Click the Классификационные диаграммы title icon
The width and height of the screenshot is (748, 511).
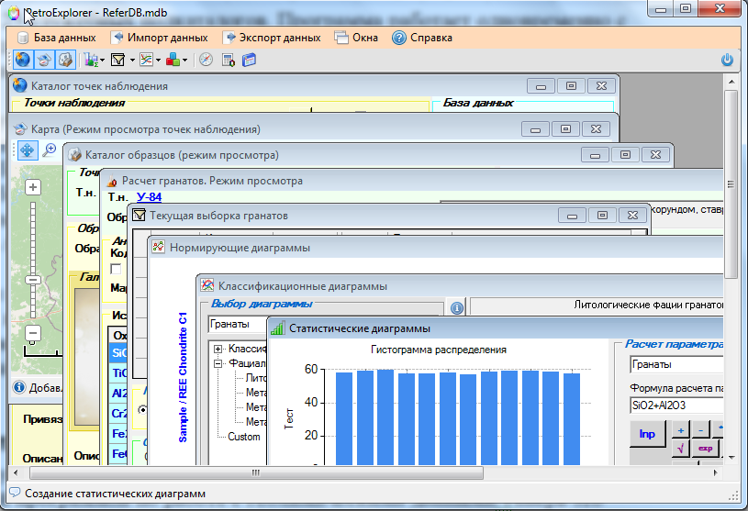(x=207, y=285)
